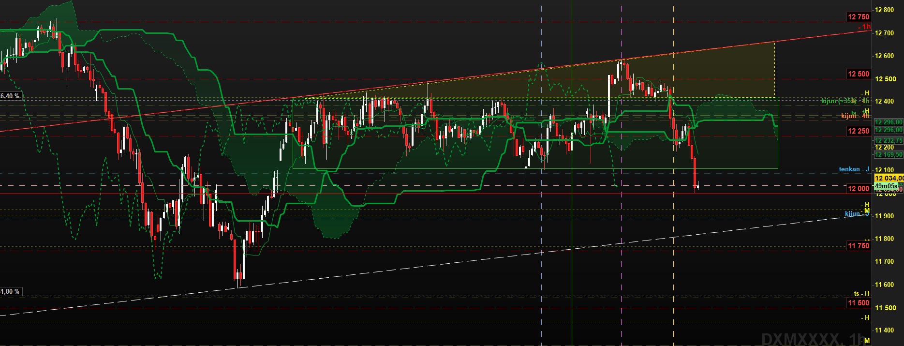Click the 49m05s countdown timer tag
This screenshot has width=904, height=346.
886,186
